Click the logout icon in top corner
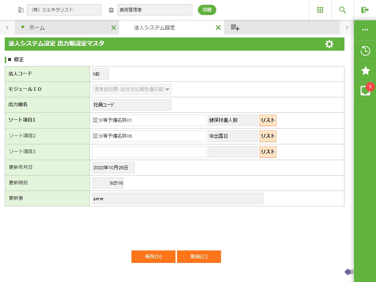376x282 pixels. click(x=365, y=10)
